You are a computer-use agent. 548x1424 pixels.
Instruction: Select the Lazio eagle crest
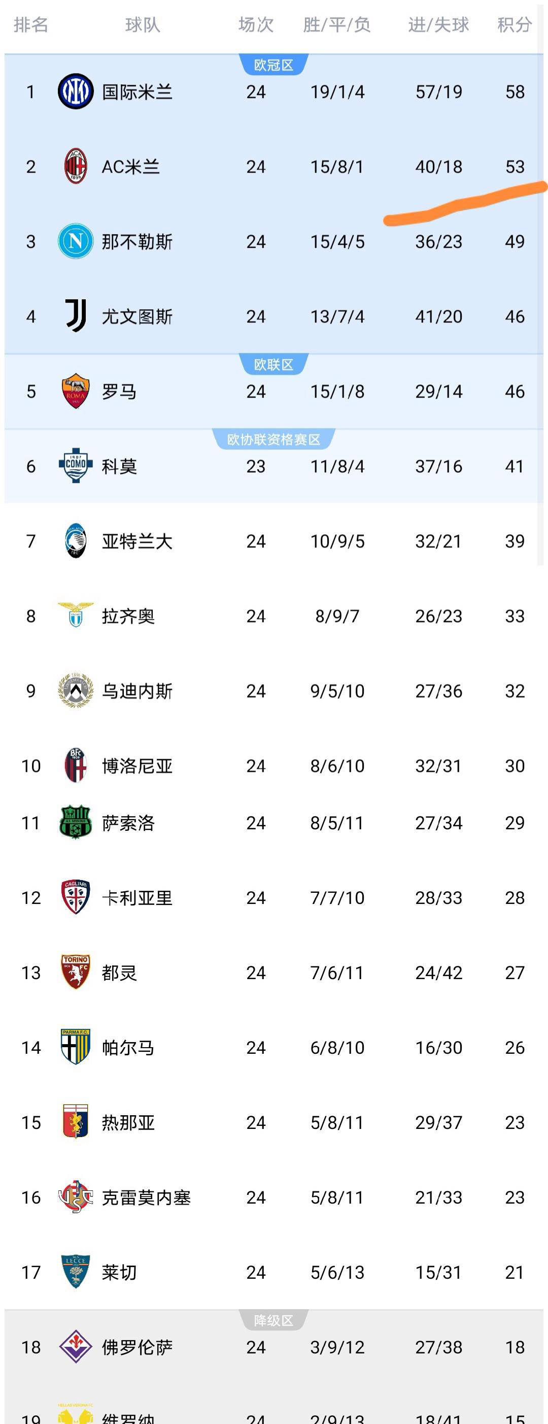click(76, 616)
